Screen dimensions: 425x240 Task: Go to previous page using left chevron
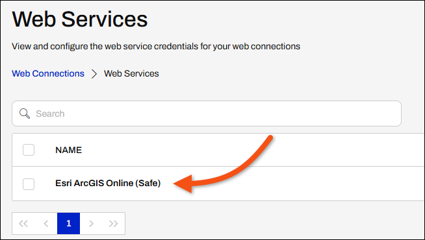tap(46, 224)
